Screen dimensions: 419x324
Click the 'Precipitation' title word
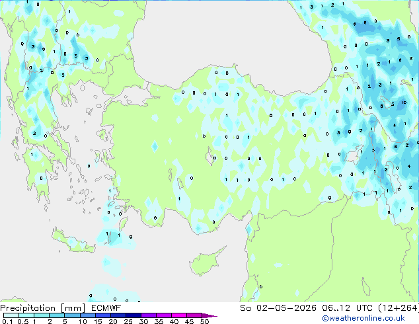28,308
